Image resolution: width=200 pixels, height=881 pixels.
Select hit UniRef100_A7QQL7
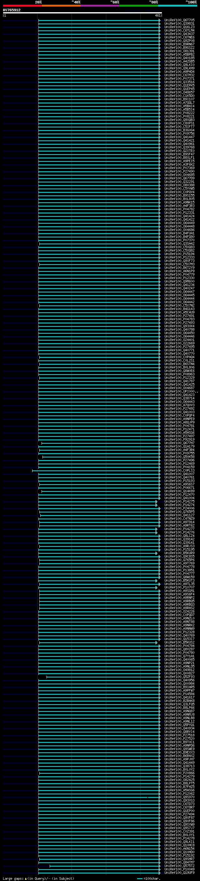[x=179, y=103]
